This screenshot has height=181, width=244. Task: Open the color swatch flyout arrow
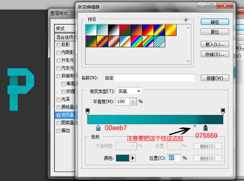[133, 158]
